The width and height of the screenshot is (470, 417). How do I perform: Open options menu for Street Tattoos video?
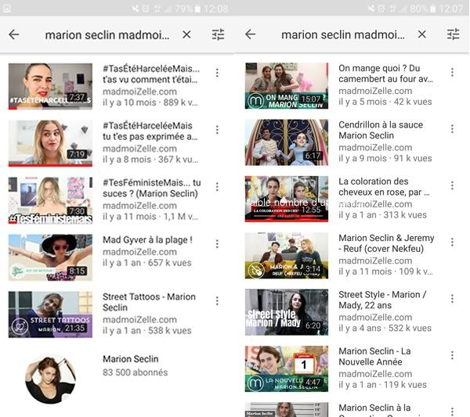tap(217, 300)
